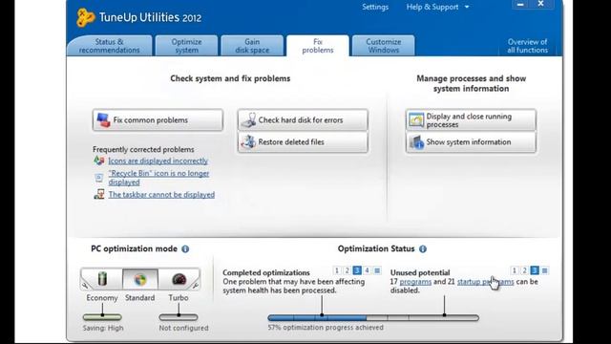This screenshot has height=344, width=611.
Task: Show page 2 of Completed optimizations
Action: click(347, 270)
